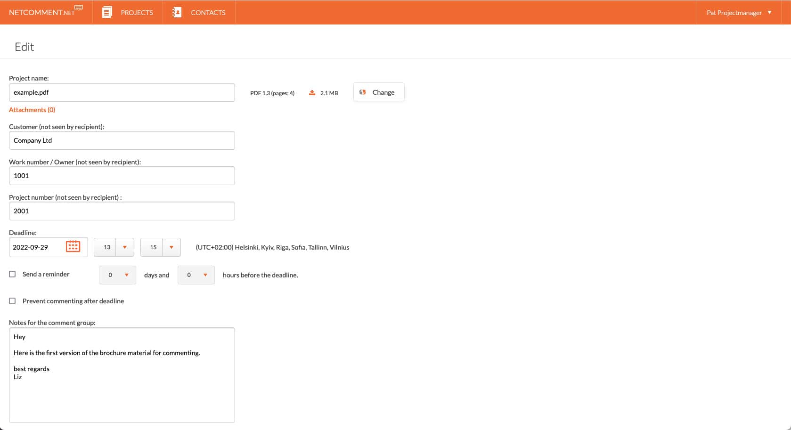Click the user menu arrow beside Pat Projectmanager
The image size is (791, 430).
[x=769, y=12]
